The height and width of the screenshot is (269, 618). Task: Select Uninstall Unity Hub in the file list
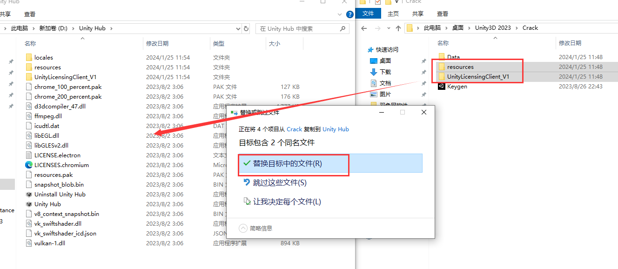(x=59, y=194)
